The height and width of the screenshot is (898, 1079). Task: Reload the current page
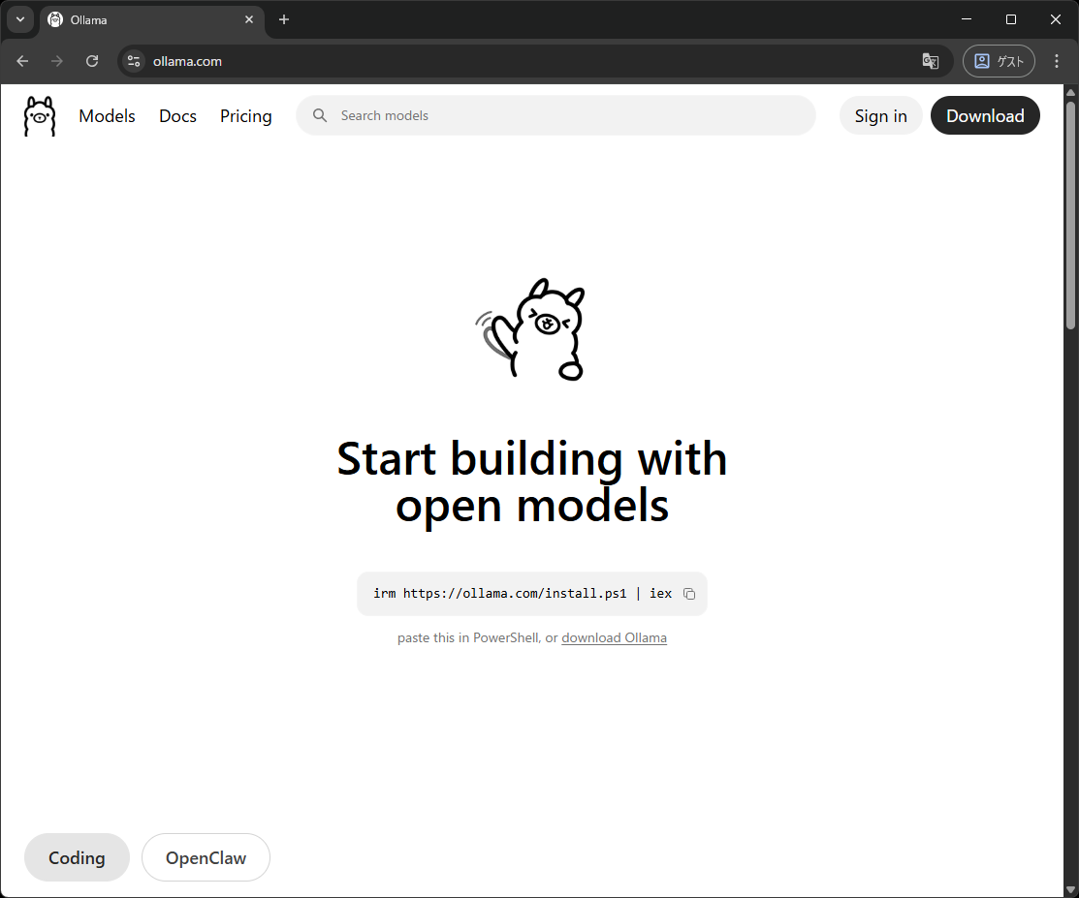tap(92, 61)
